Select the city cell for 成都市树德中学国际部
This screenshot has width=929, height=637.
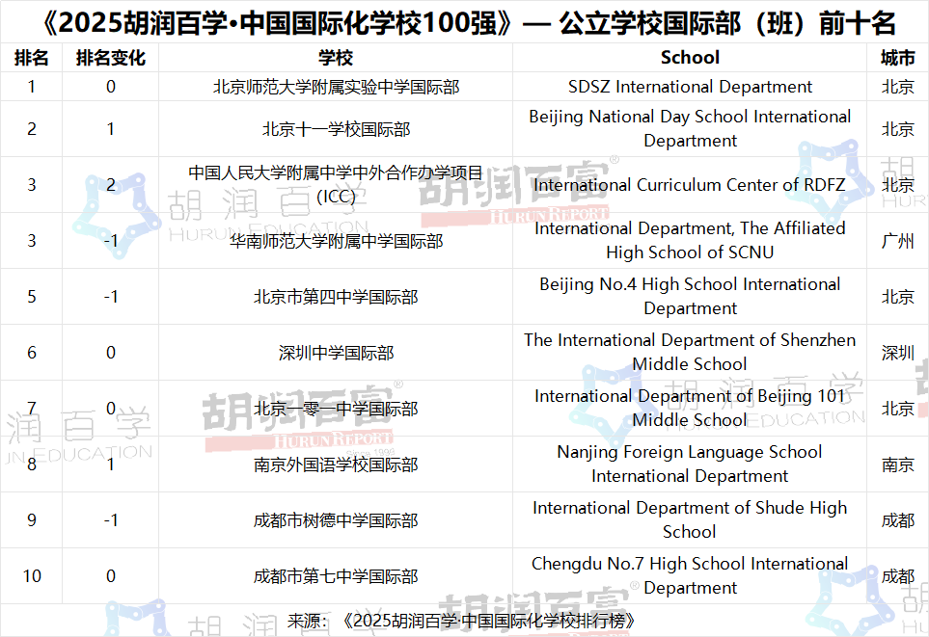click(897, 520)
